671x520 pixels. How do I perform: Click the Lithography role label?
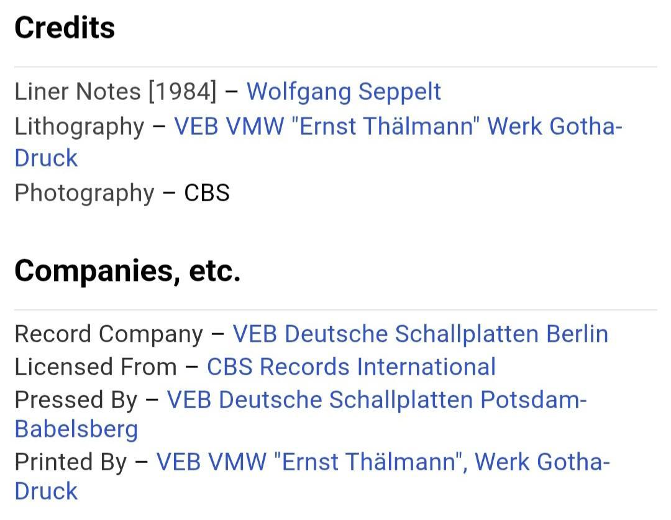79,127
